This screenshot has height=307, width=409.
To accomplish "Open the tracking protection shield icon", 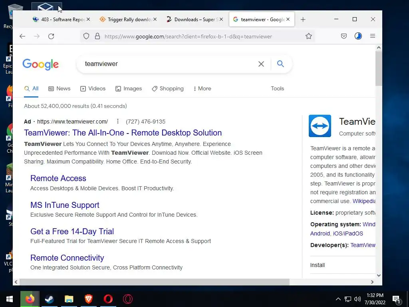I will [86, 36].
